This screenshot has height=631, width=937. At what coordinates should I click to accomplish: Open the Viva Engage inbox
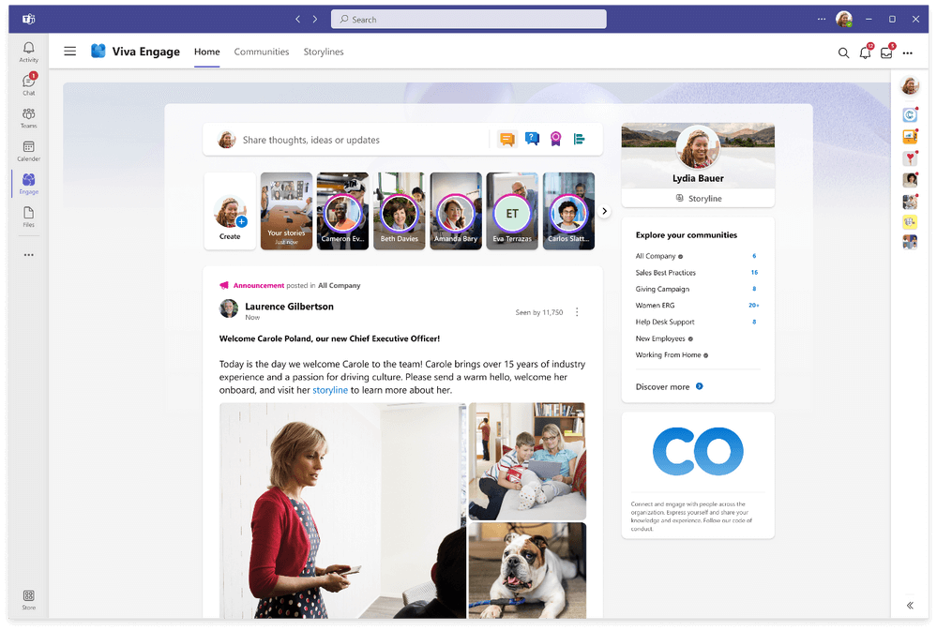[x=885, y=53]
